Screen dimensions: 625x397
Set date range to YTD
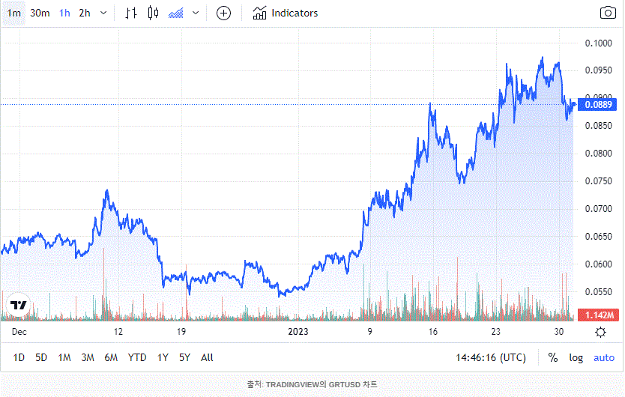pos(137,357)
